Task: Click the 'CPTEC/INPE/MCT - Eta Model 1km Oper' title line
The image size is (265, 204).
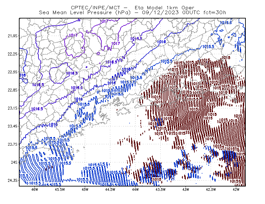Action: point(132,8)
